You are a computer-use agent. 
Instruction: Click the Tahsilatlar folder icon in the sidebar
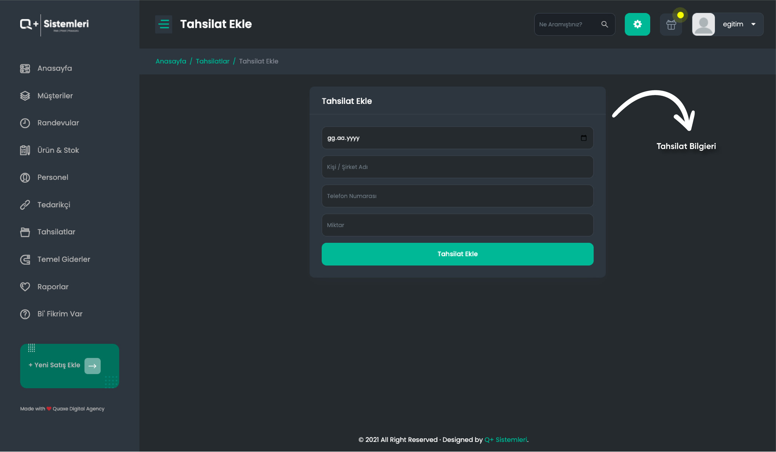point(25,232)
